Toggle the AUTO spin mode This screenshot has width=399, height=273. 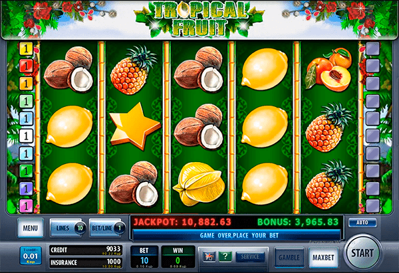click(x=362, y=223)
